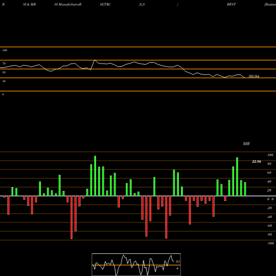This screenshot has height=276, width=276.
Task: Click the -100 label on MR axis
Action: pos(270,243)
